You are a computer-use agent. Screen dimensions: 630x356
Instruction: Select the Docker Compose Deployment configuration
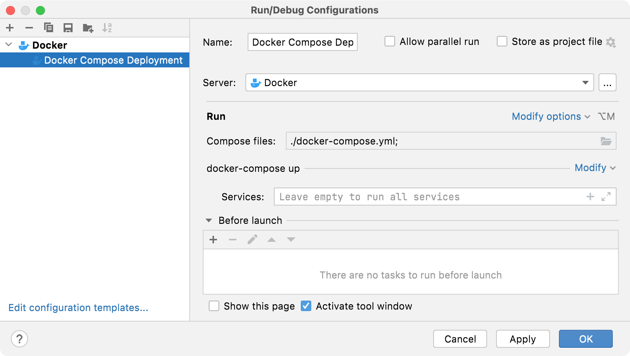95,60
